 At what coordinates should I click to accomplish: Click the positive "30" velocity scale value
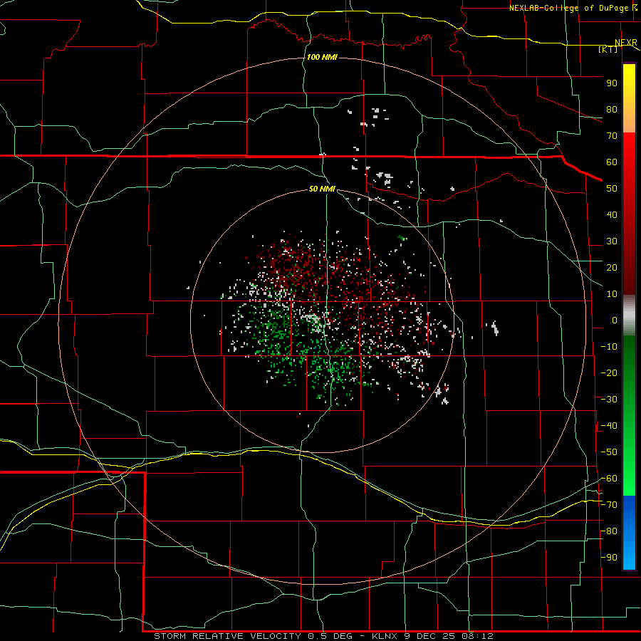[x=612, y=241]
